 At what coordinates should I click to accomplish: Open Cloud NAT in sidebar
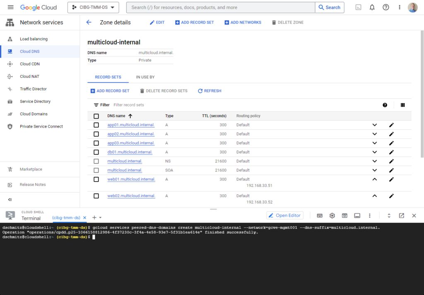(29, 76)
